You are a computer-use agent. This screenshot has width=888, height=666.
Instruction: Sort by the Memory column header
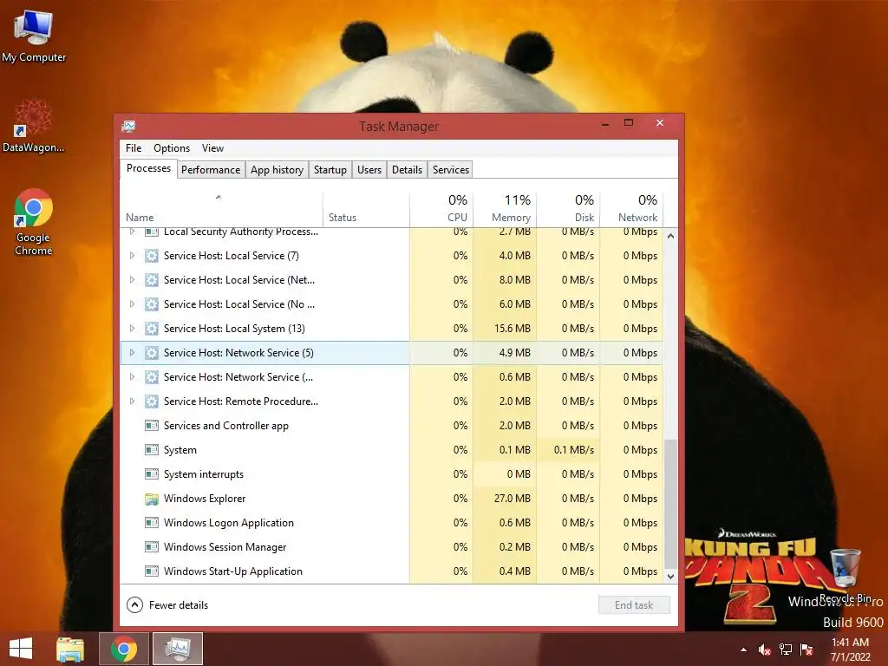point(505,208)
